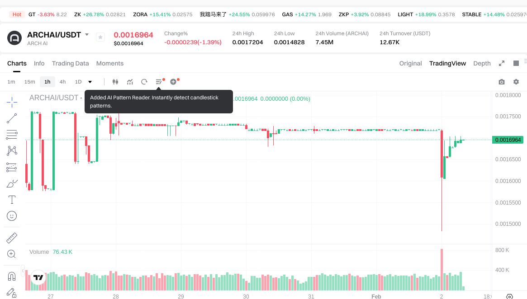This screenshot has width=527, height=299.
Task: Collapse the left drawing toolbar
Action: 23,271
